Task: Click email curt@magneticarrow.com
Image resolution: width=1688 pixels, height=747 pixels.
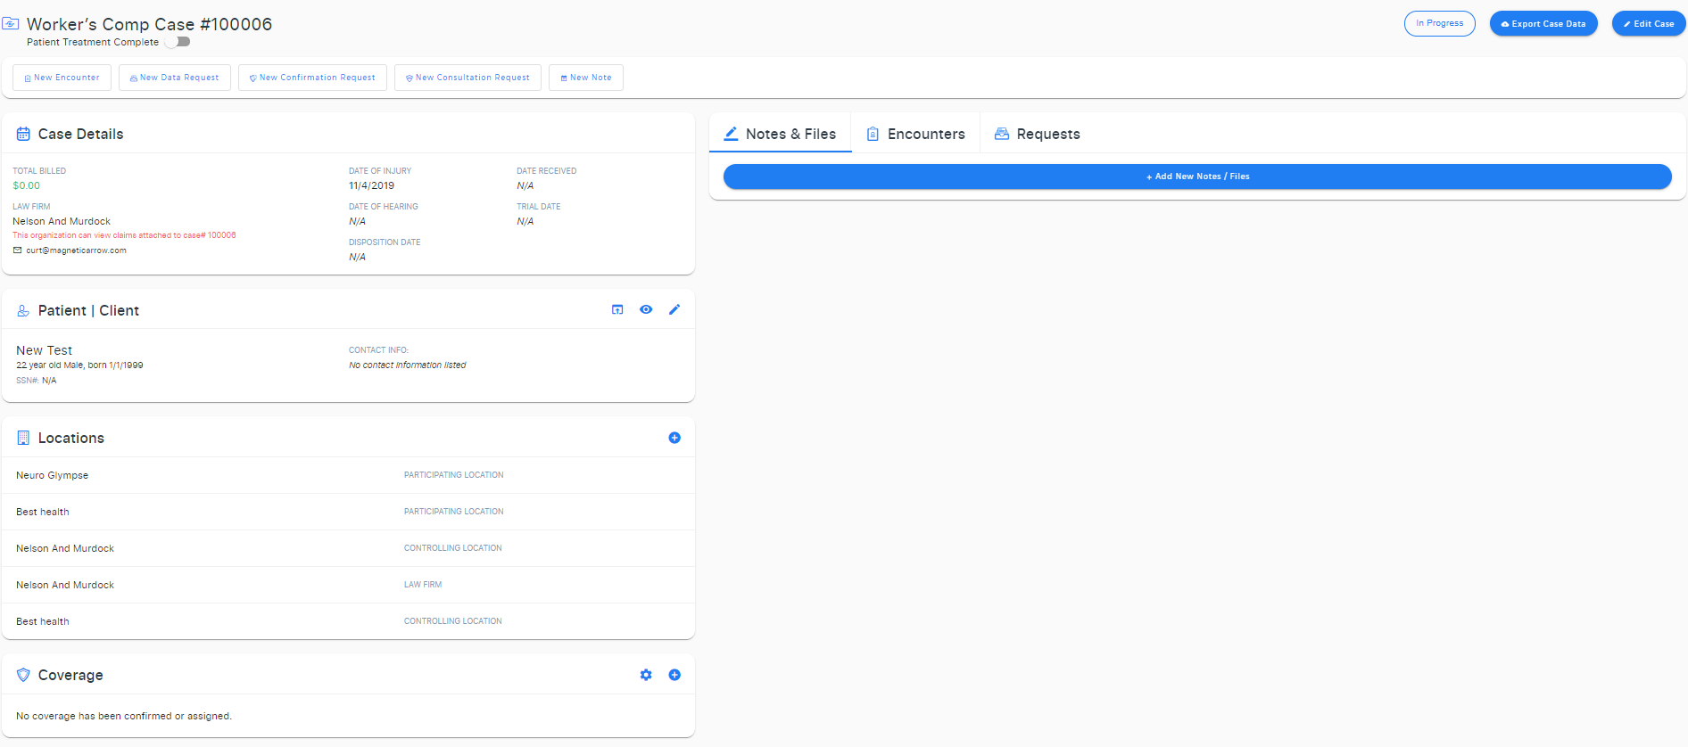Action: (76, 250)
